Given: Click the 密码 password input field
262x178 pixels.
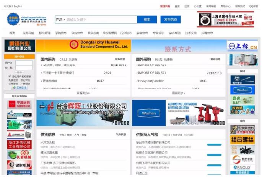Looking at the screenshot, I should [24, 68].
